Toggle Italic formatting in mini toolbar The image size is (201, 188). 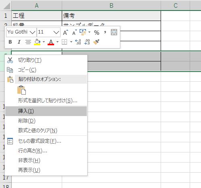point(19,42)
